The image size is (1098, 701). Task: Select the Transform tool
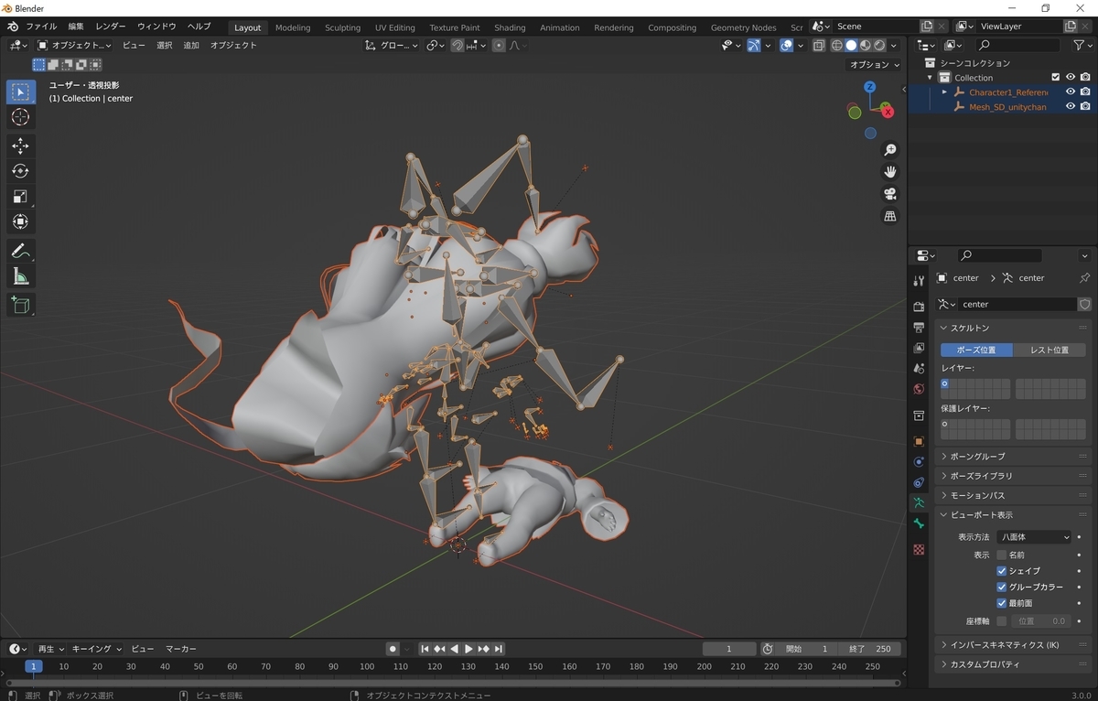point(20,221)
